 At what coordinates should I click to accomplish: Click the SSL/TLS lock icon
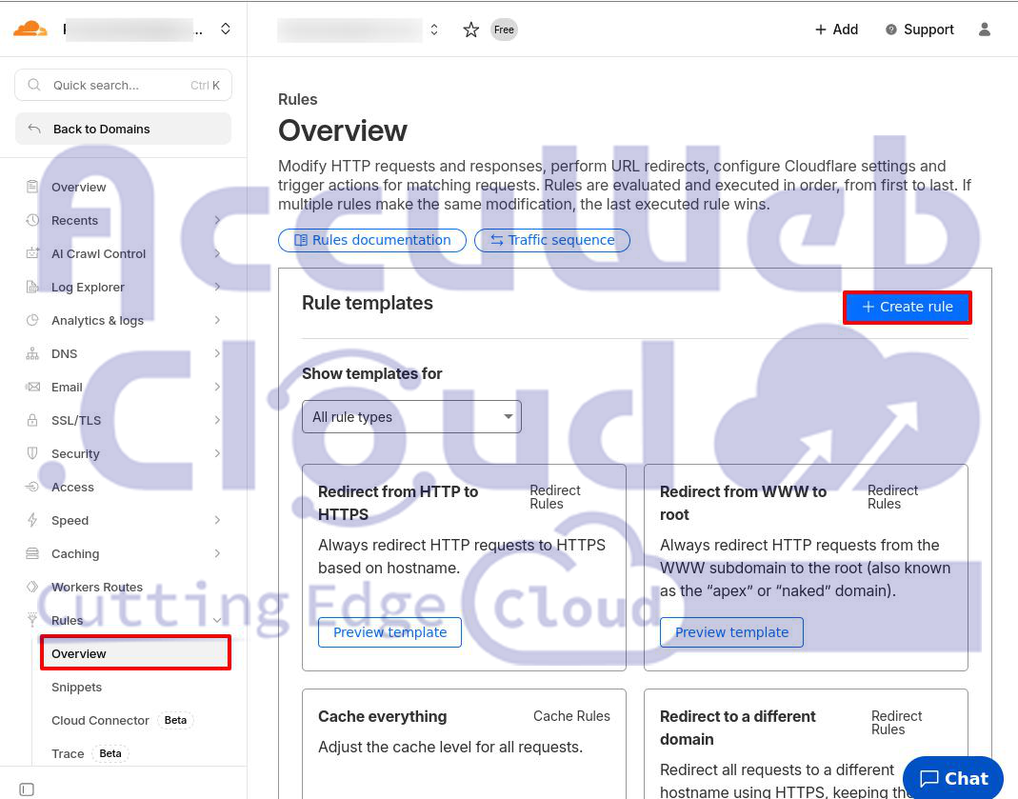[x=33, y=420]
